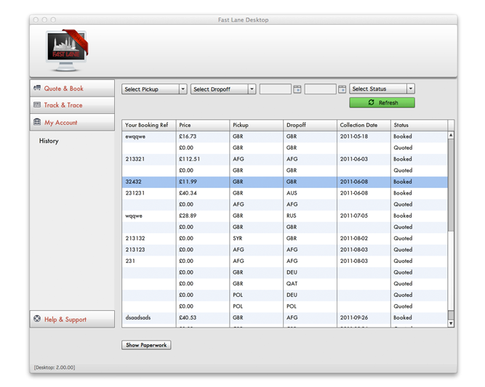Image resolution: width=485 pixels, height=387 pixels.
Task: Click the price £40.34
Action: pos(188,193)
